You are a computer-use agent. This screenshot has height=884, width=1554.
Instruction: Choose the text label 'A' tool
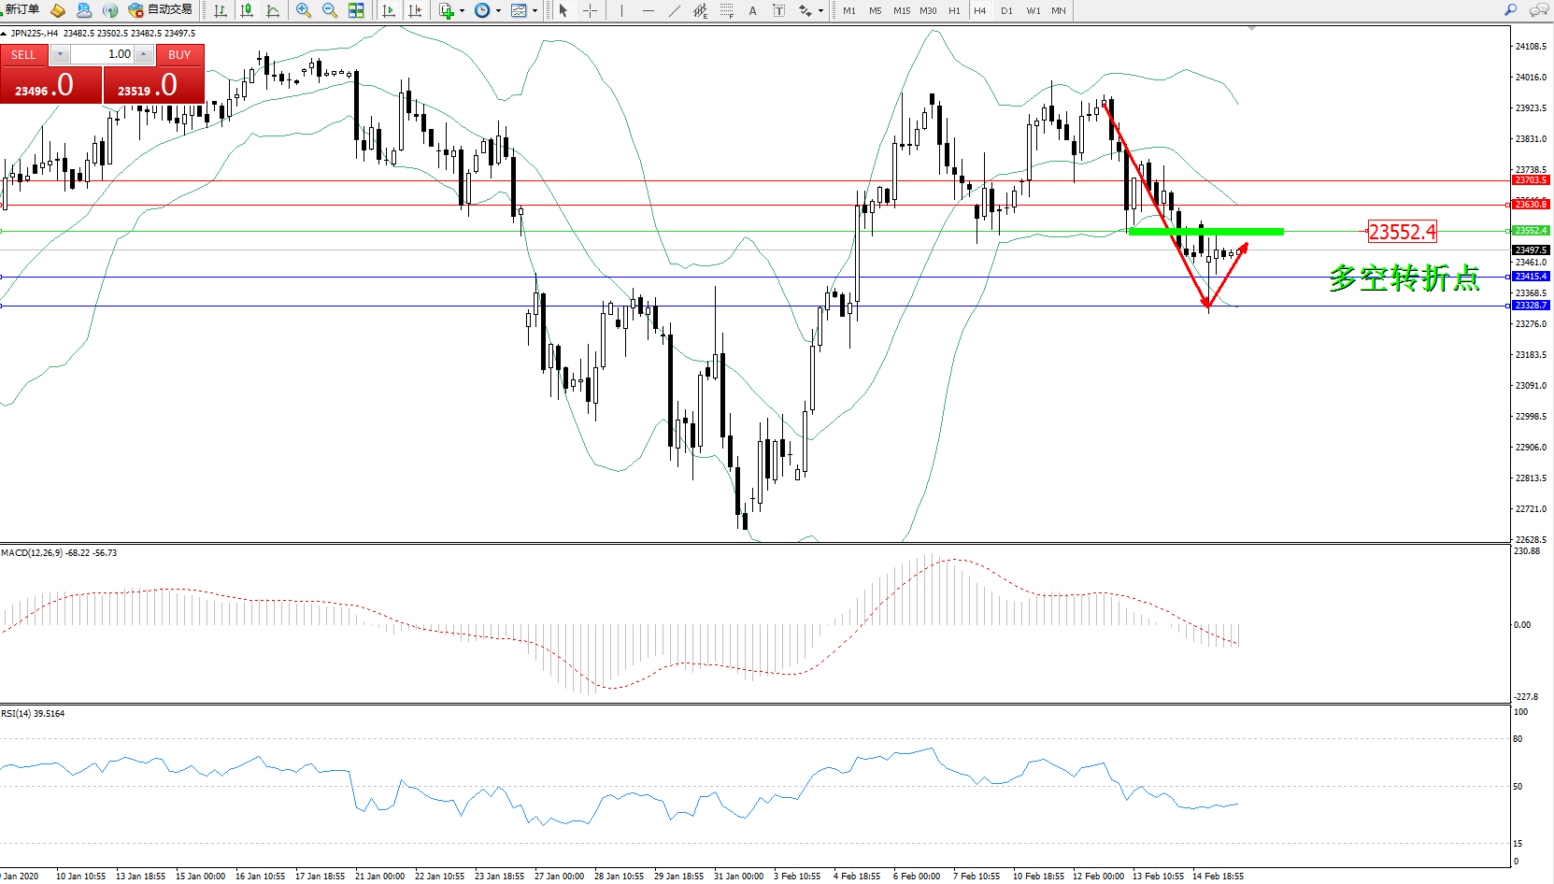(x=752, y=10)
